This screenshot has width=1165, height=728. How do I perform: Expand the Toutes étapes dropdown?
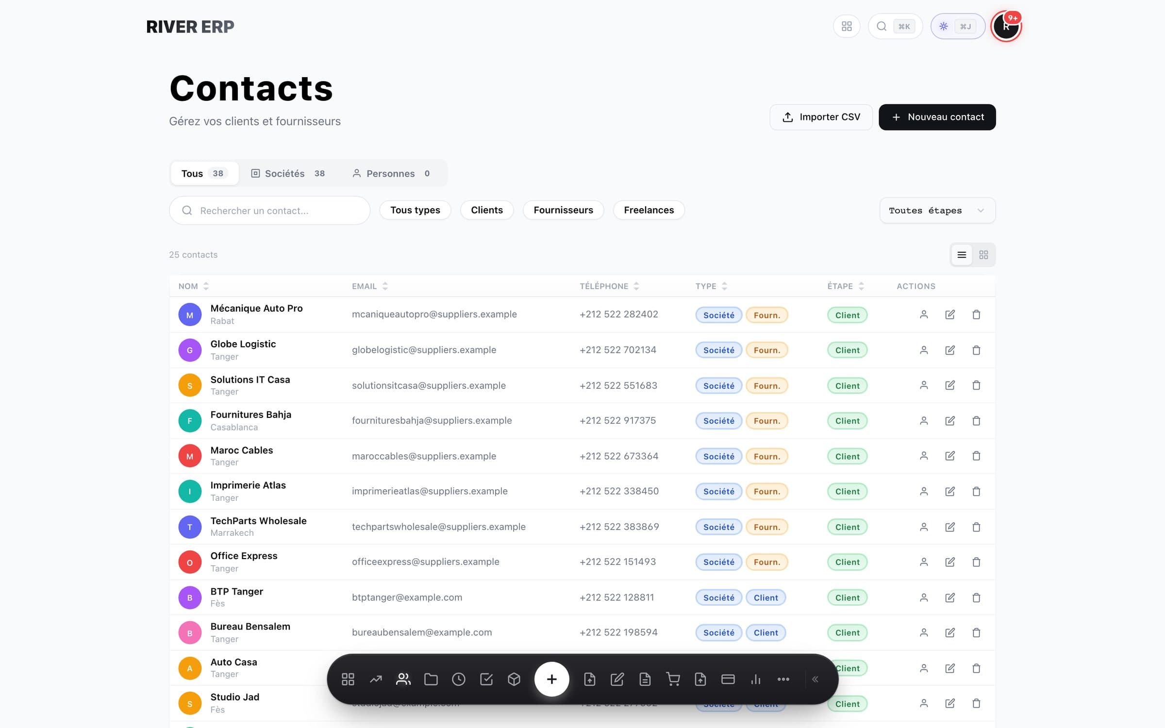937,211
